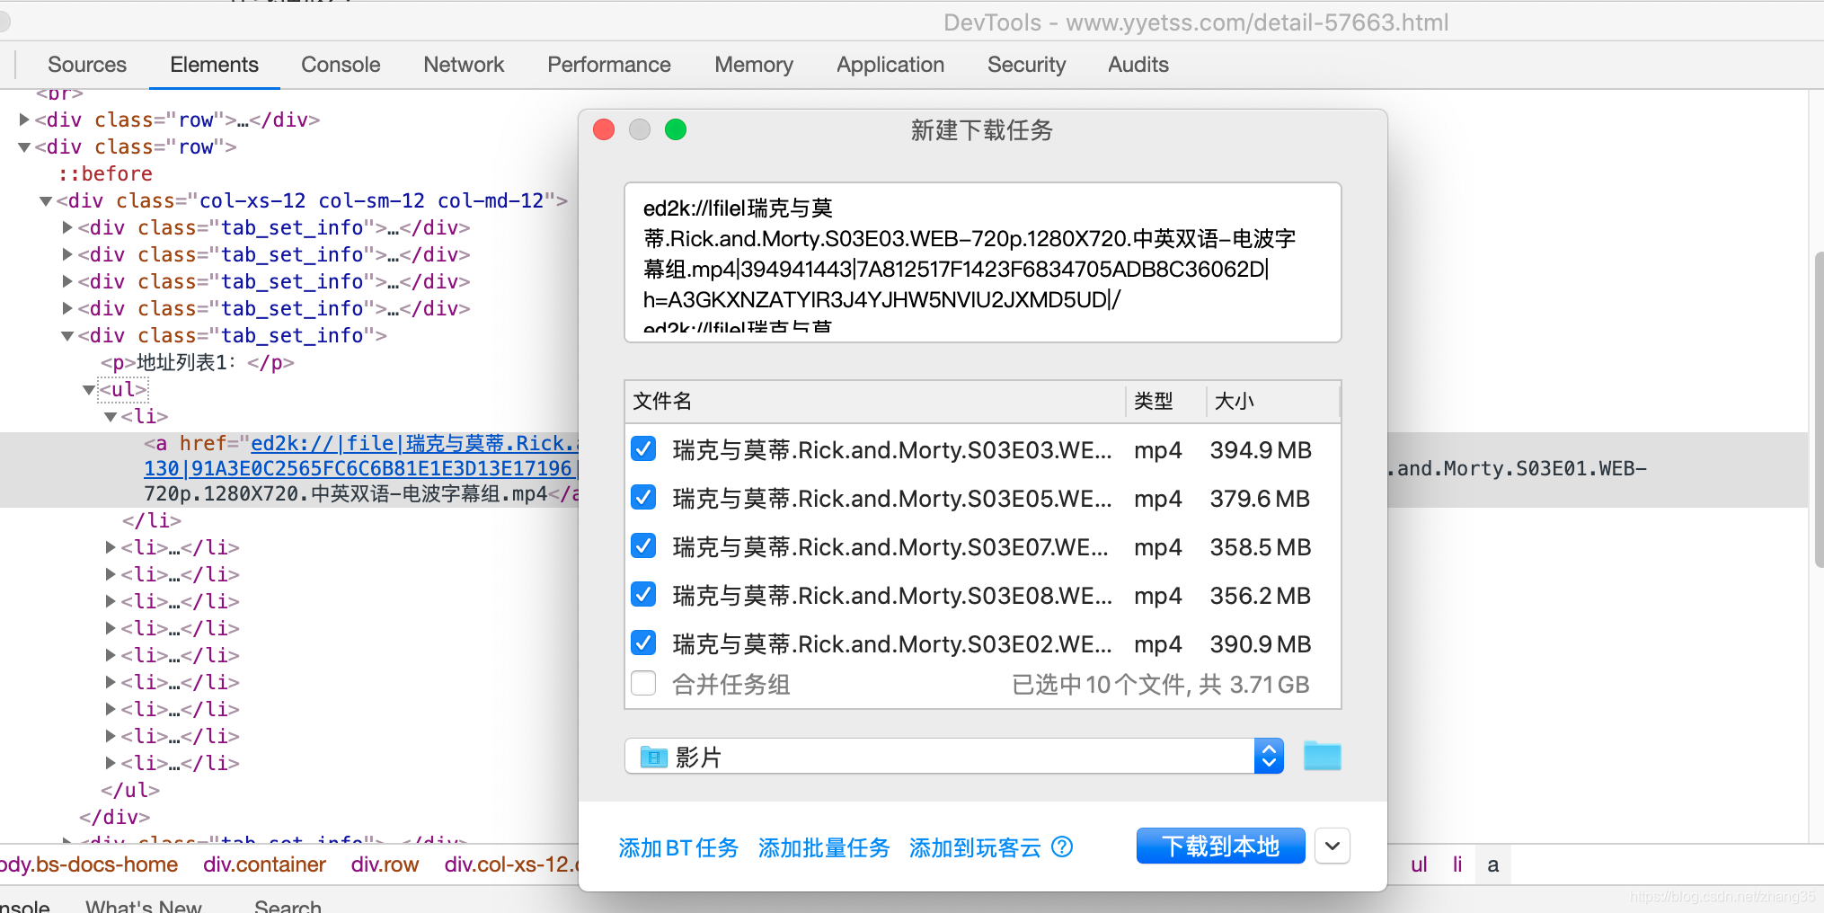1824x913 pixels.
Task: Uncheck the S03E08 file checkbox
Action: pos(643,595)
